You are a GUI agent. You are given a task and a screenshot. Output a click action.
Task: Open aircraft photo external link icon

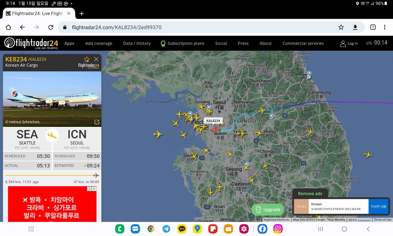[97, 122]
